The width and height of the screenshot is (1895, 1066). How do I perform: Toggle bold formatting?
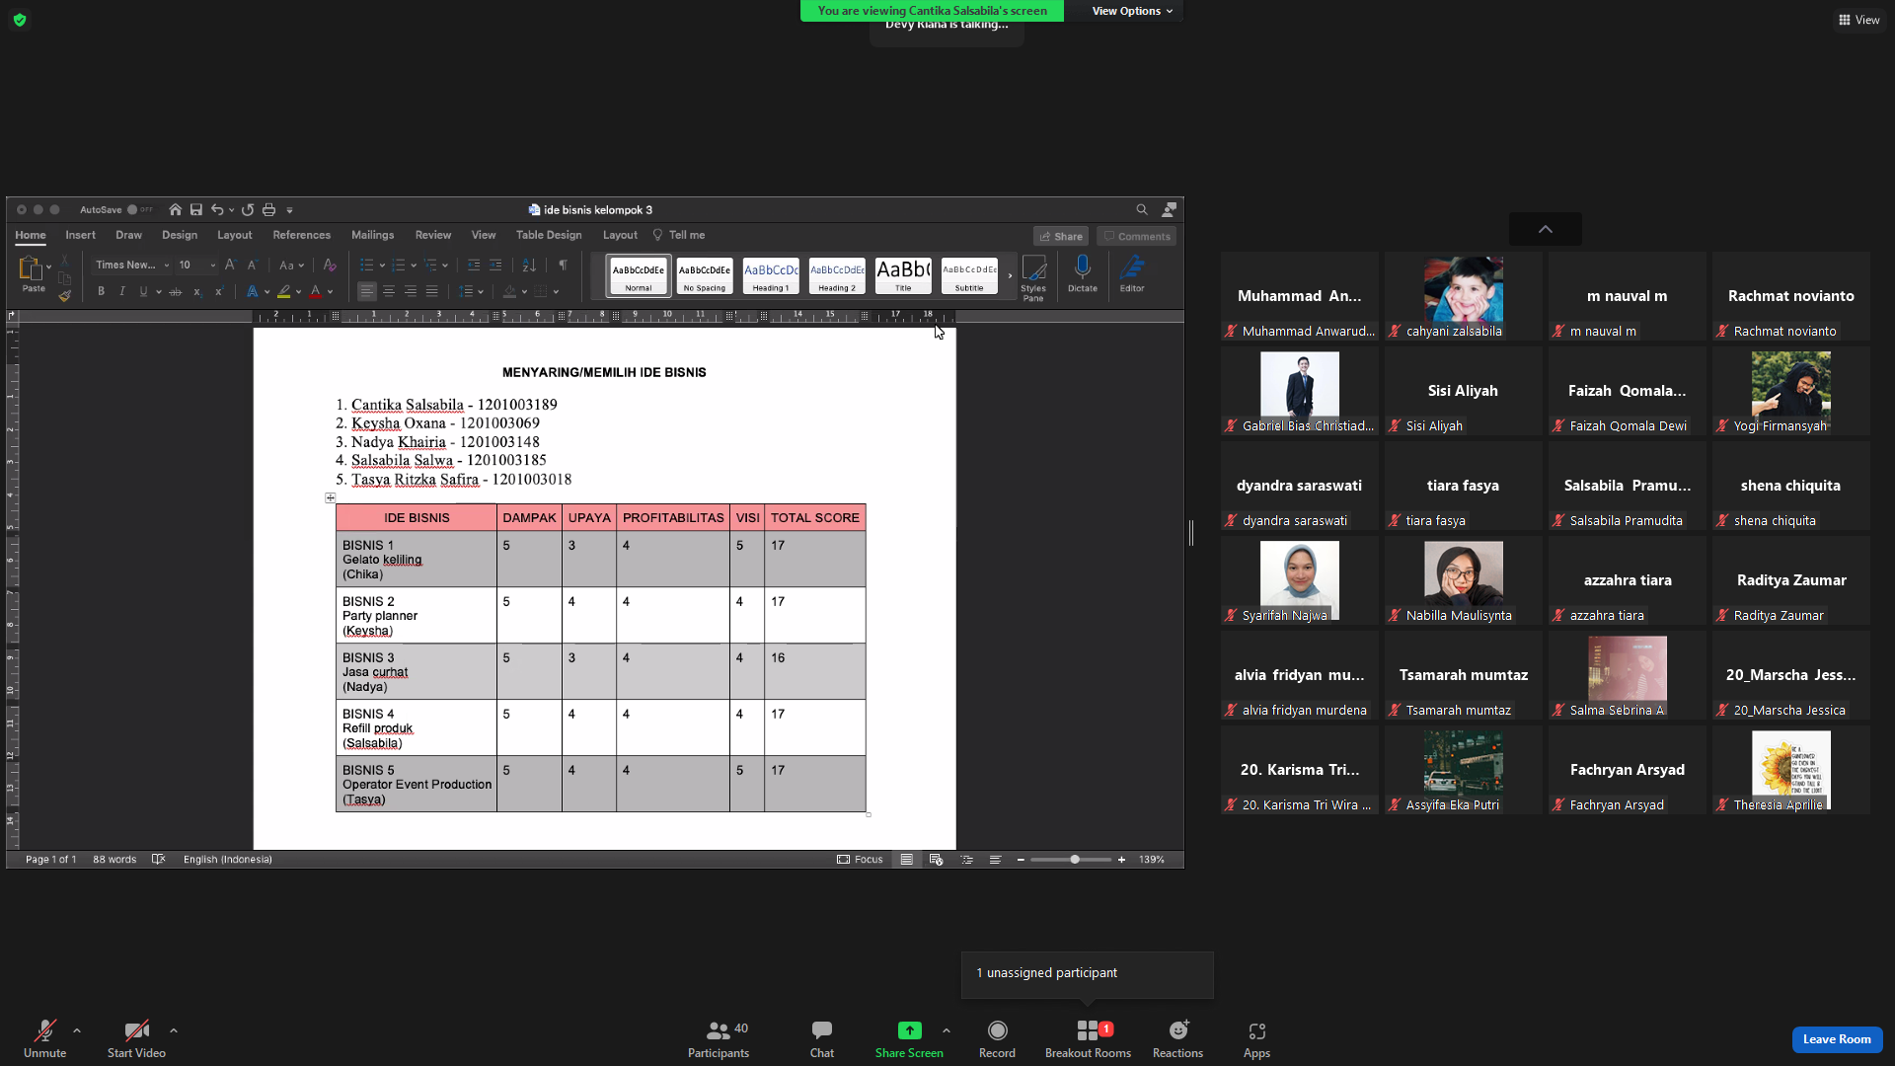101,291
